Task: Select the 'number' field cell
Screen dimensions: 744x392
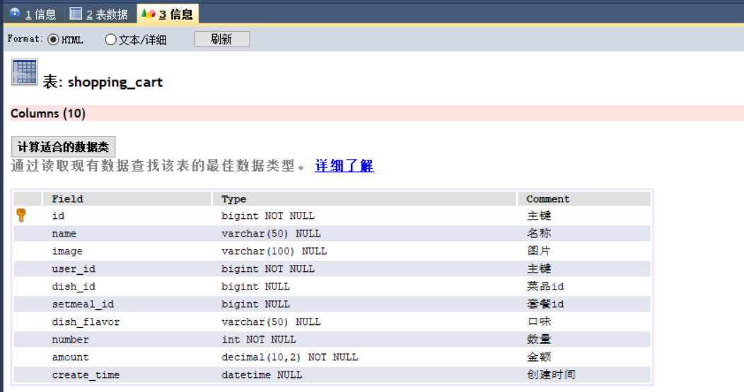Action: click(127, 340)
